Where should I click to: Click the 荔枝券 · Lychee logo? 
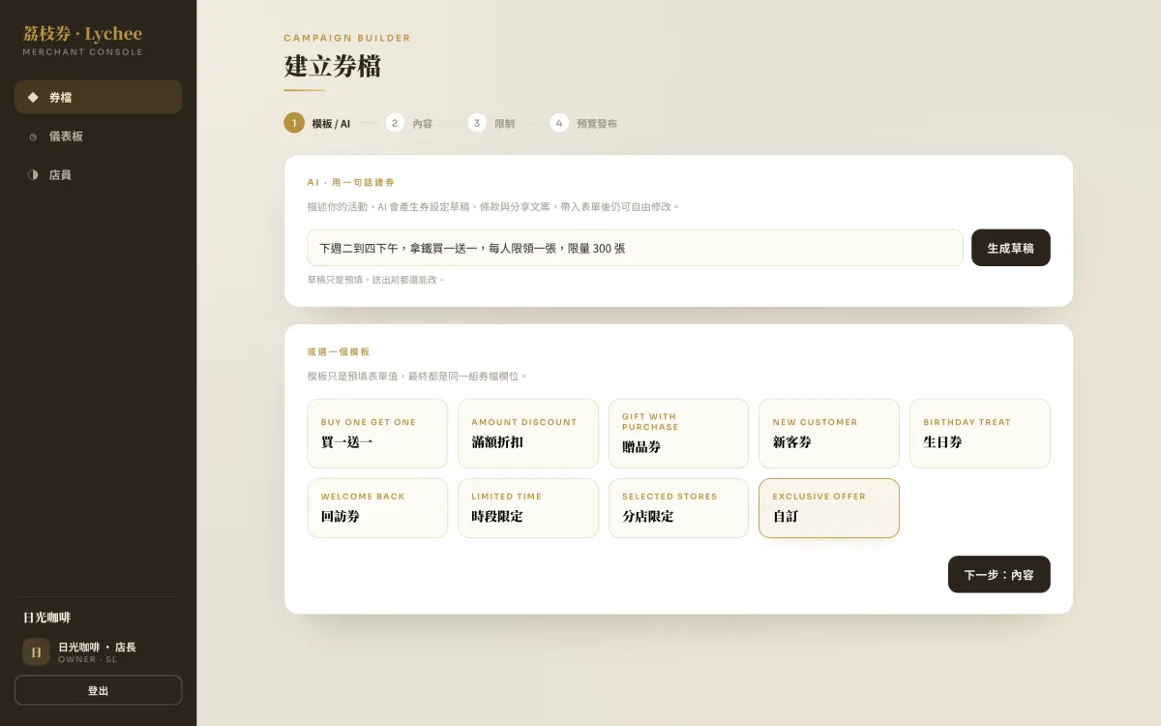coord(82,34)
